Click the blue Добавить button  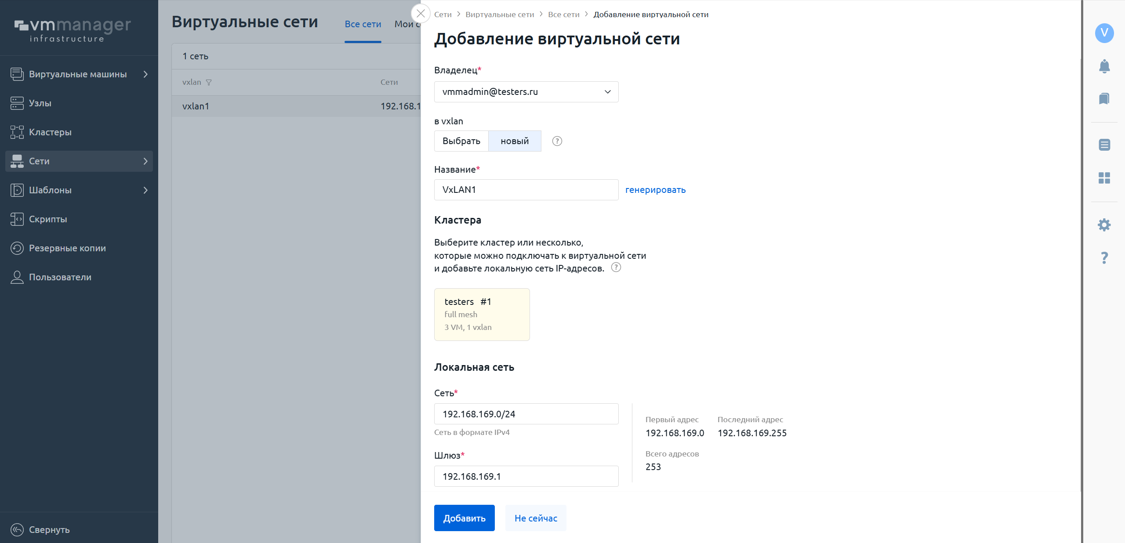point(464,518)
